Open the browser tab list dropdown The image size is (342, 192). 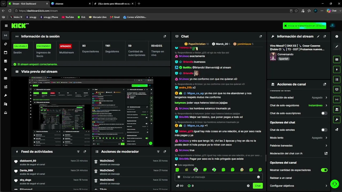(3, 4)
